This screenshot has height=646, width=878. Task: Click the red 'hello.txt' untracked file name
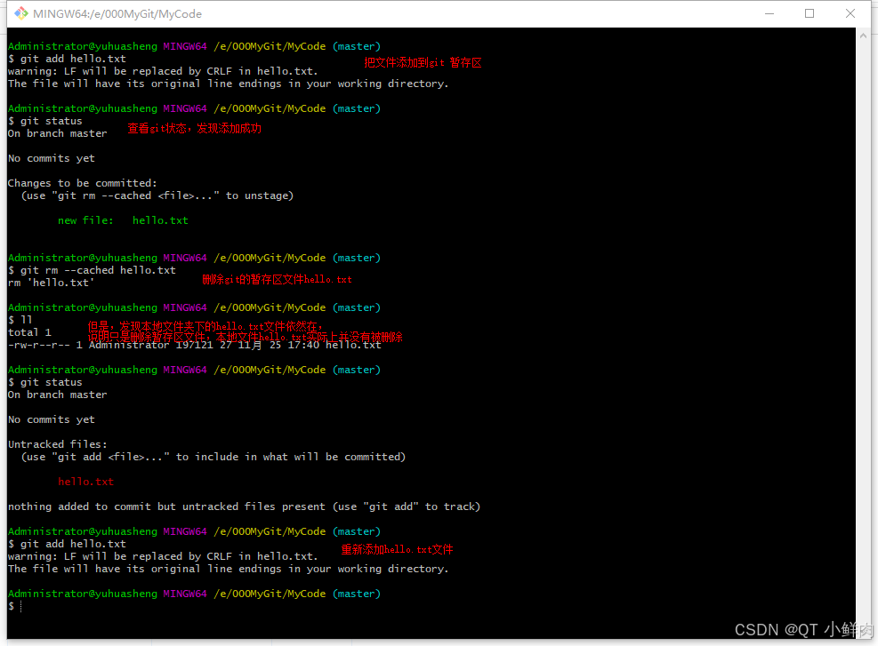(85, 482)
